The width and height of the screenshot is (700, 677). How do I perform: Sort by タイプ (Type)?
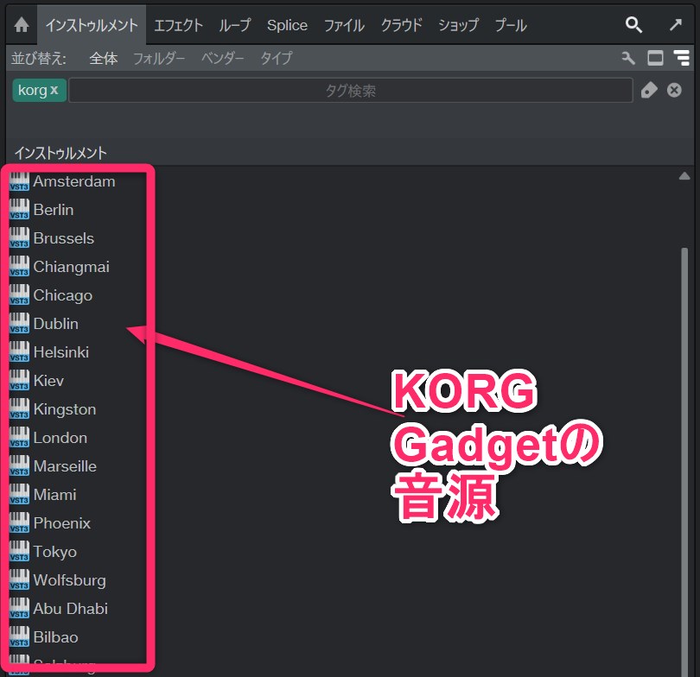[277, 59]
